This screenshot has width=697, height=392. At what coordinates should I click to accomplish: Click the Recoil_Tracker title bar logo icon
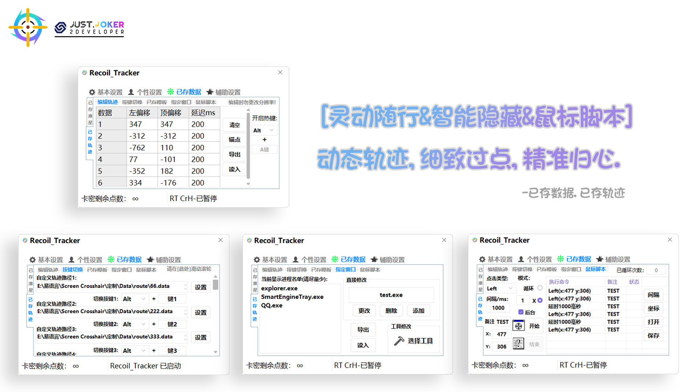point(85,73)
